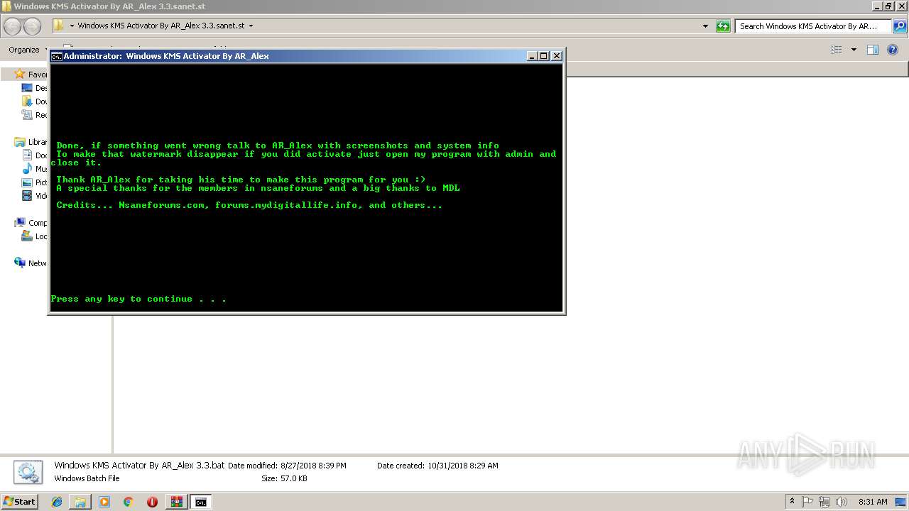Select Desktop in navigation pane
This screenshot has height=511, width=909.
(35, 88)
